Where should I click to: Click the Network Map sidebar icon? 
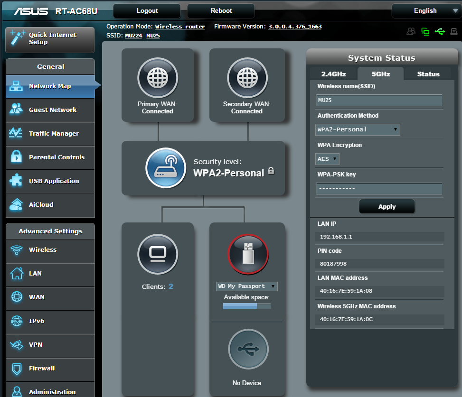pos(16,86)
